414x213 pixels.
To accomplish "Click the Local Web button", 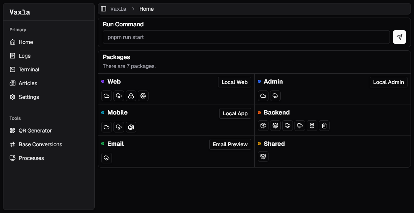I will pos(234,82).
